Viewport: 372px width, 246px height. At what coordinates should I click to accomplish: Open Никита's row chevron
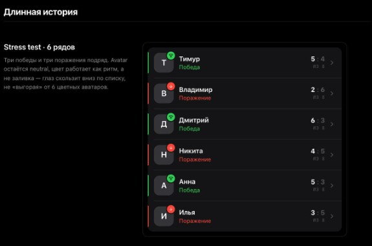click(x=332, y=155)
